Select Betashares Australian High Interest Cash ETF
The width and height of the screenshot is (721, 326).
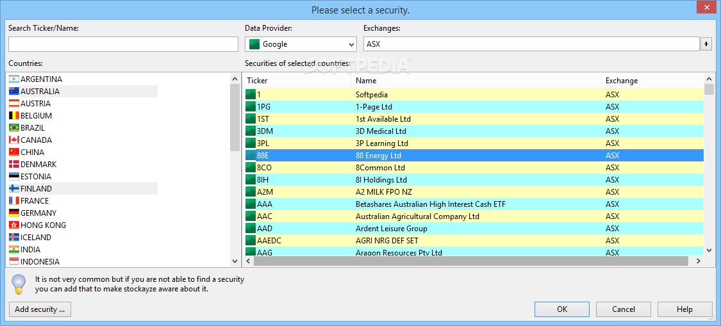(x=431, y=204)
